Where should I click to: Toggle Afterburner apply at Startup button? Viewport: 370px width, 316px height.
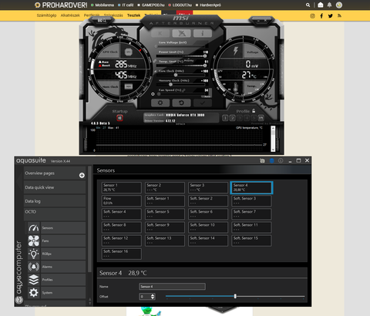coord(119,118)
